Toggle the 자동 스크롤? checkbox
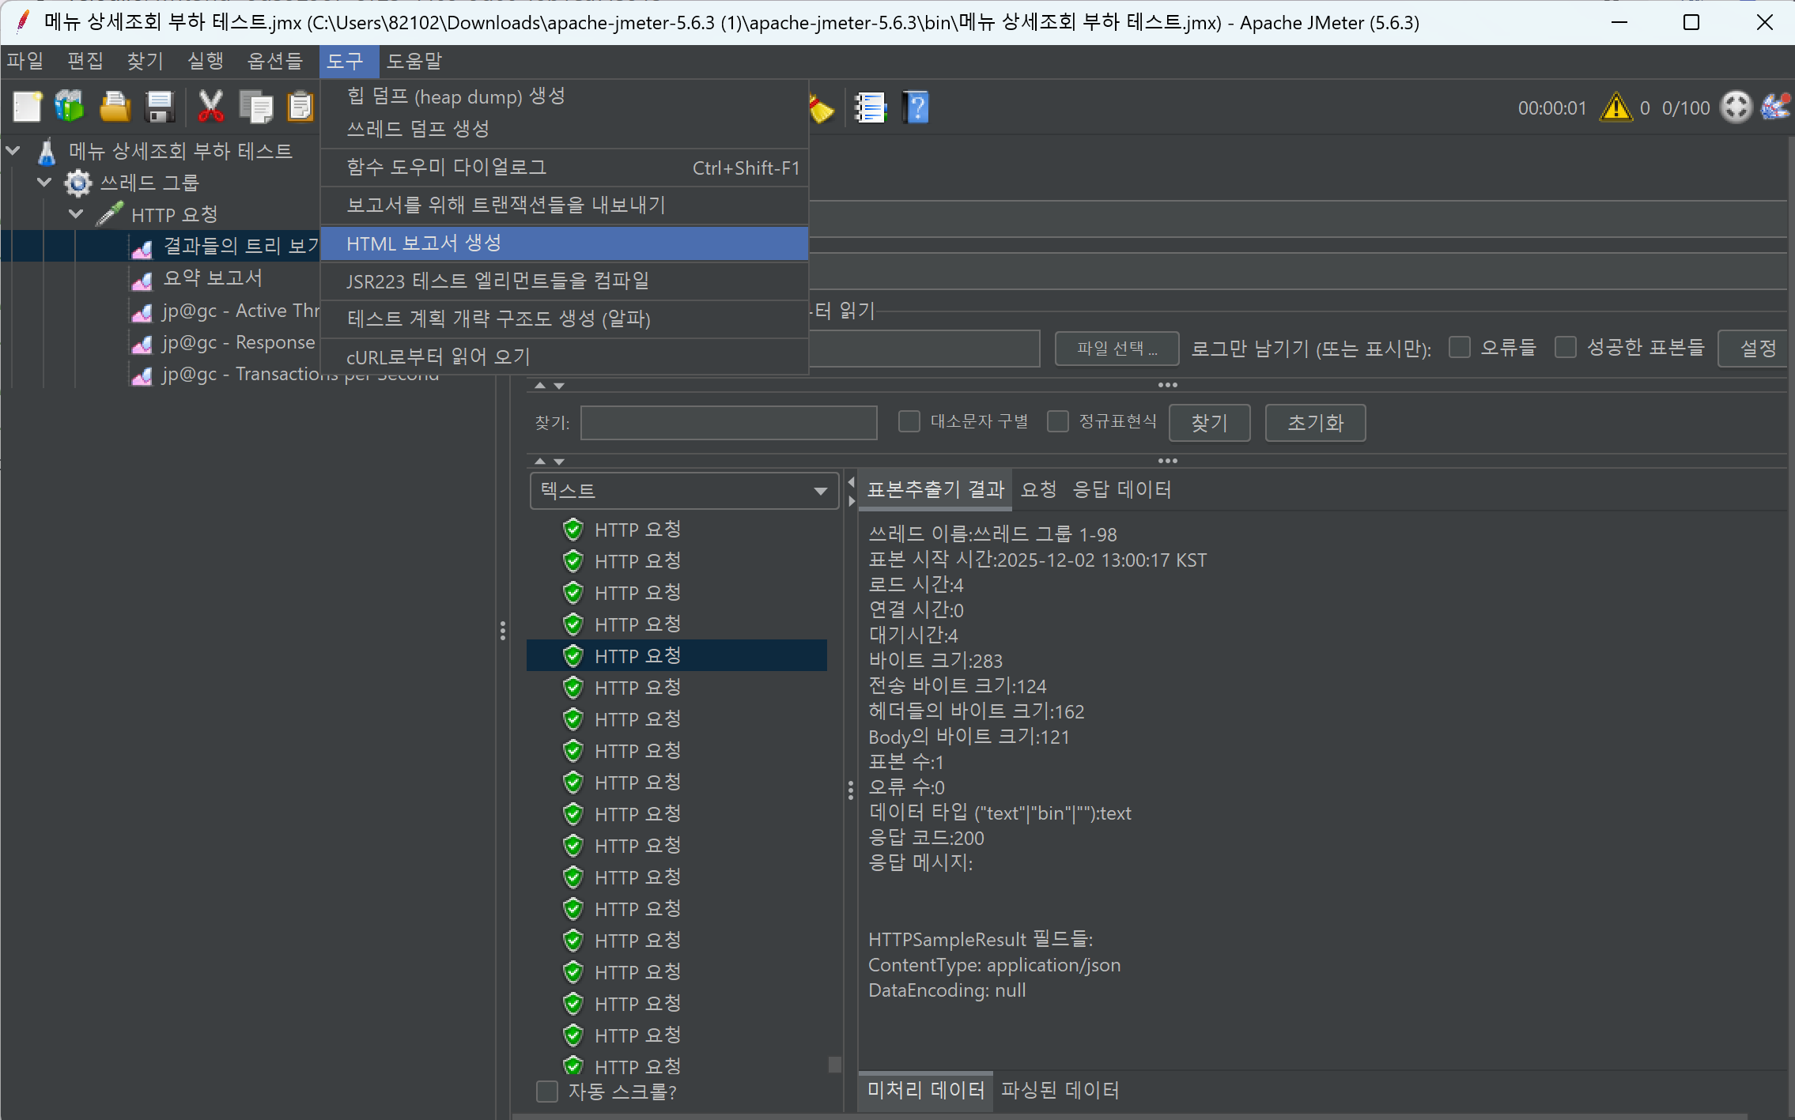 547,1092
